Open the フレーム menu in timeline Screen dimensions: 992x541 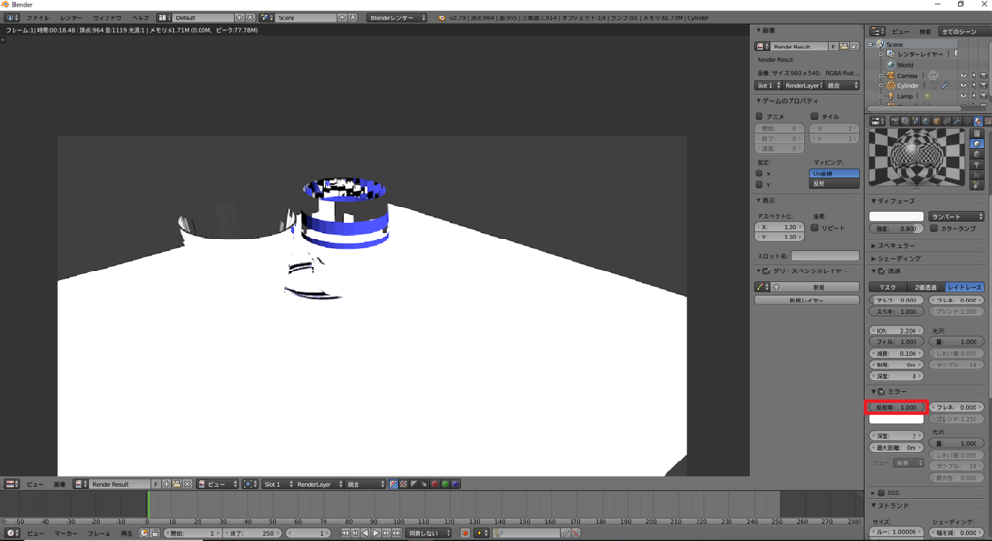point(99,533)
